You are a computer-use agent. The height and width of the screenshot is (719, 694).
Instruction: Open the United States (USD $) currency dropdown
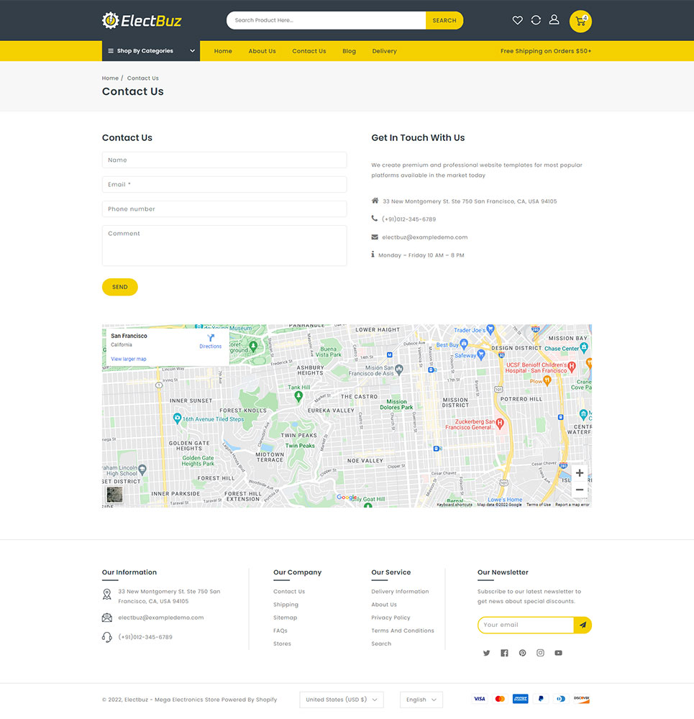tap(342, 700)
